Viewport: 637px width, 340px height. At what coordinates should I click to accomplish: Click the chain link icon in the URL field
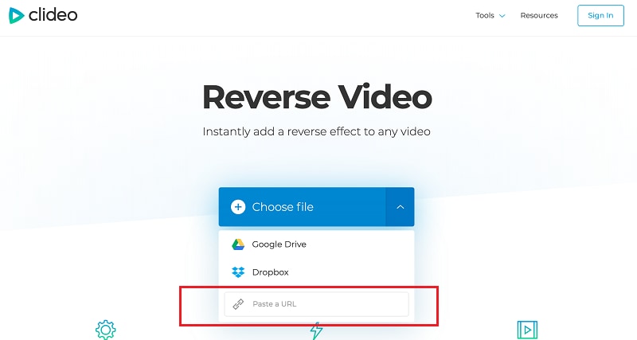click(238, 304)
